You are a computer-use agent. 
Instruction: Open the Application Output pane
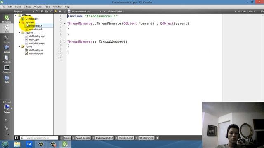click(103, 138)
